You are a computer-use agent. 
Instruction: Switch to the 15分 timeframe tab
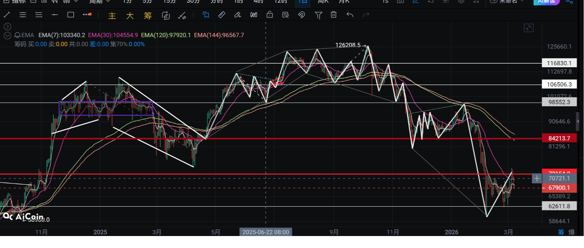[x=169, y=2]
